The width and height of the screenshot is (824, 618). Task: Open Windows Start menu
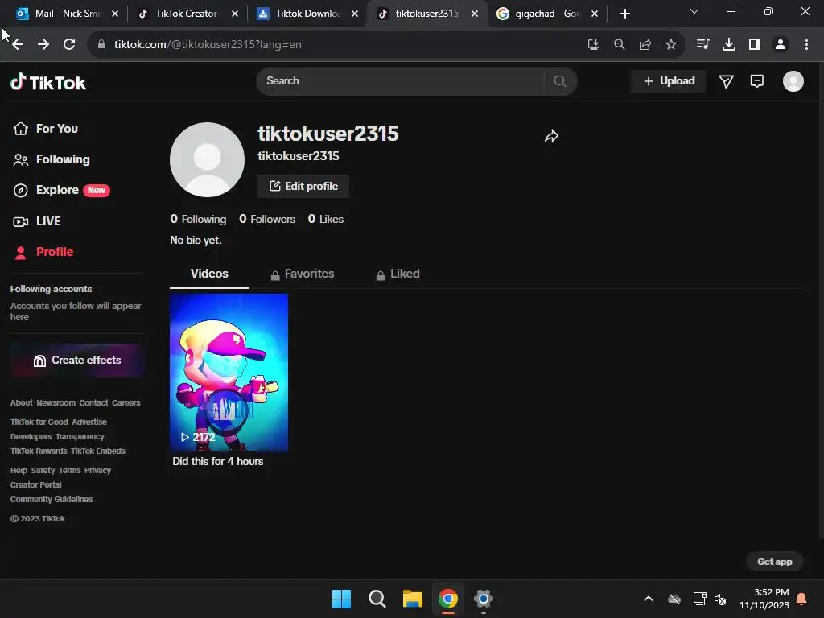[x=341, y=599]
